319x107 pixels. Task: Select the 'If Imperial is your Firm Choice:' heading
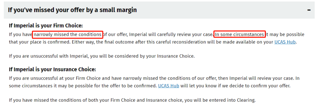46,26
